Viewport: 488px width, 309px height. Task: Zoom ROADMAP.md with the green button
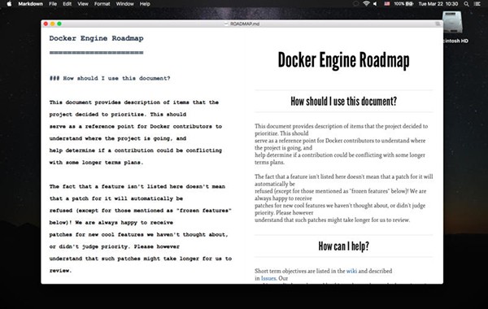pos(59,24)
